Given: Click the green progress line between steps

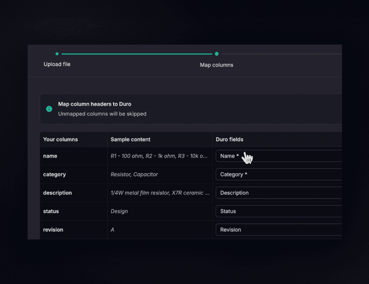Looking at the screenshot, I should click(x=136, y=54).
